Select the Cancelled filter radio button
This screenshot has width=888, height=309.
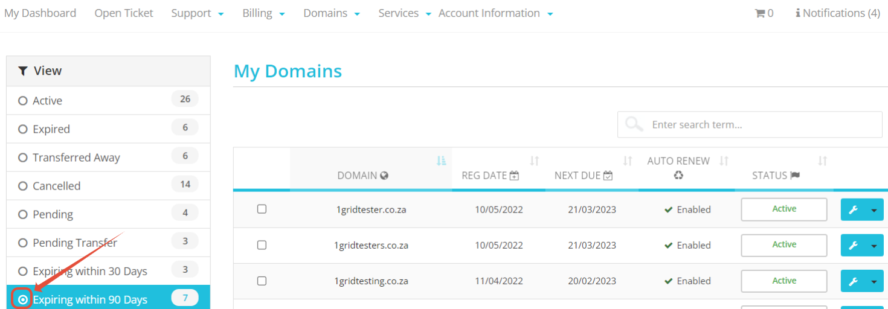click(23, 186)
